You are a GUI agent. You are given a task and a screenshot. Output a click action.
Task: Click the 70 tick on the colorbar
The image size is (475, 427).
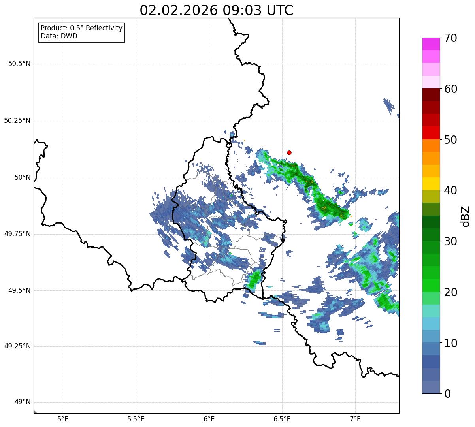450,38
